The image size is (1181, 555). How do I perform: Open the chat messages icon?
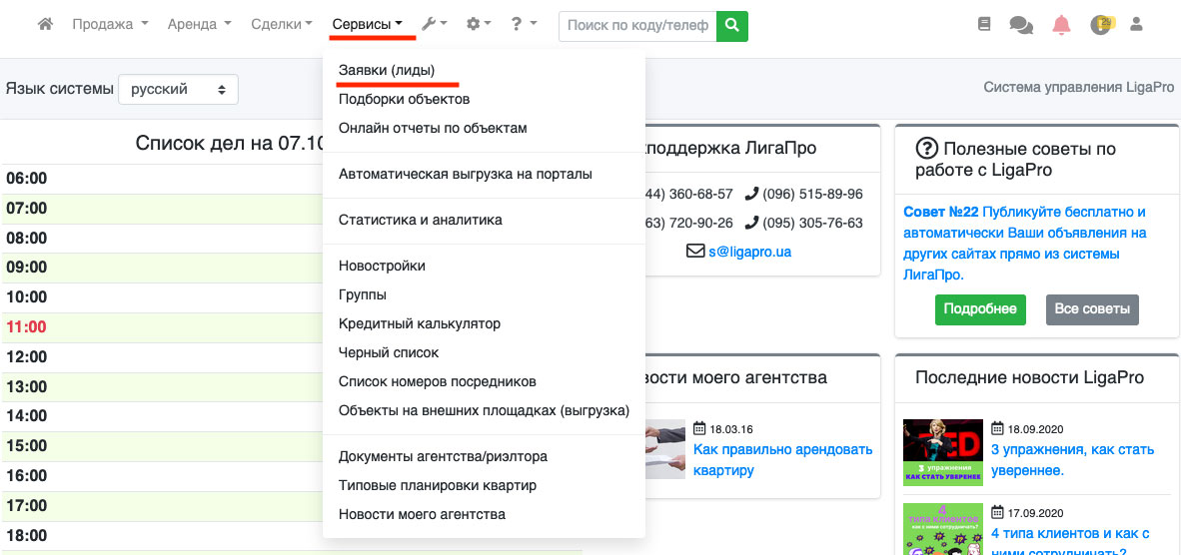(1021, 26)
